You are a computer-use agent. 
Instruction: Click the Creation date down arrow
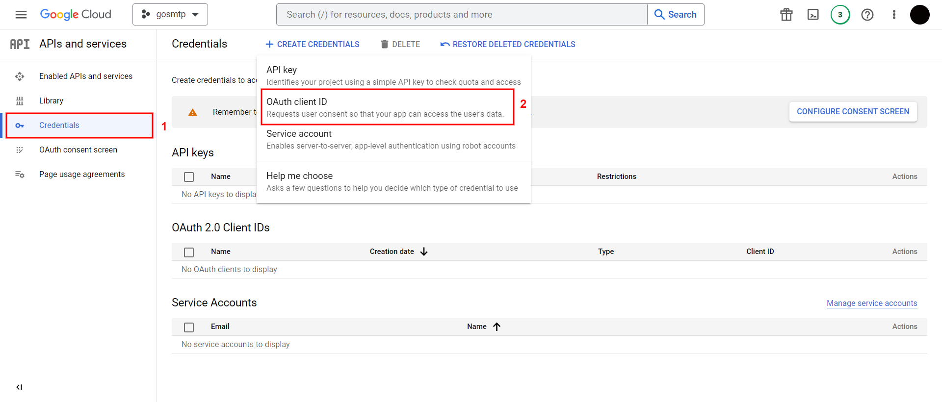(424, 251)
